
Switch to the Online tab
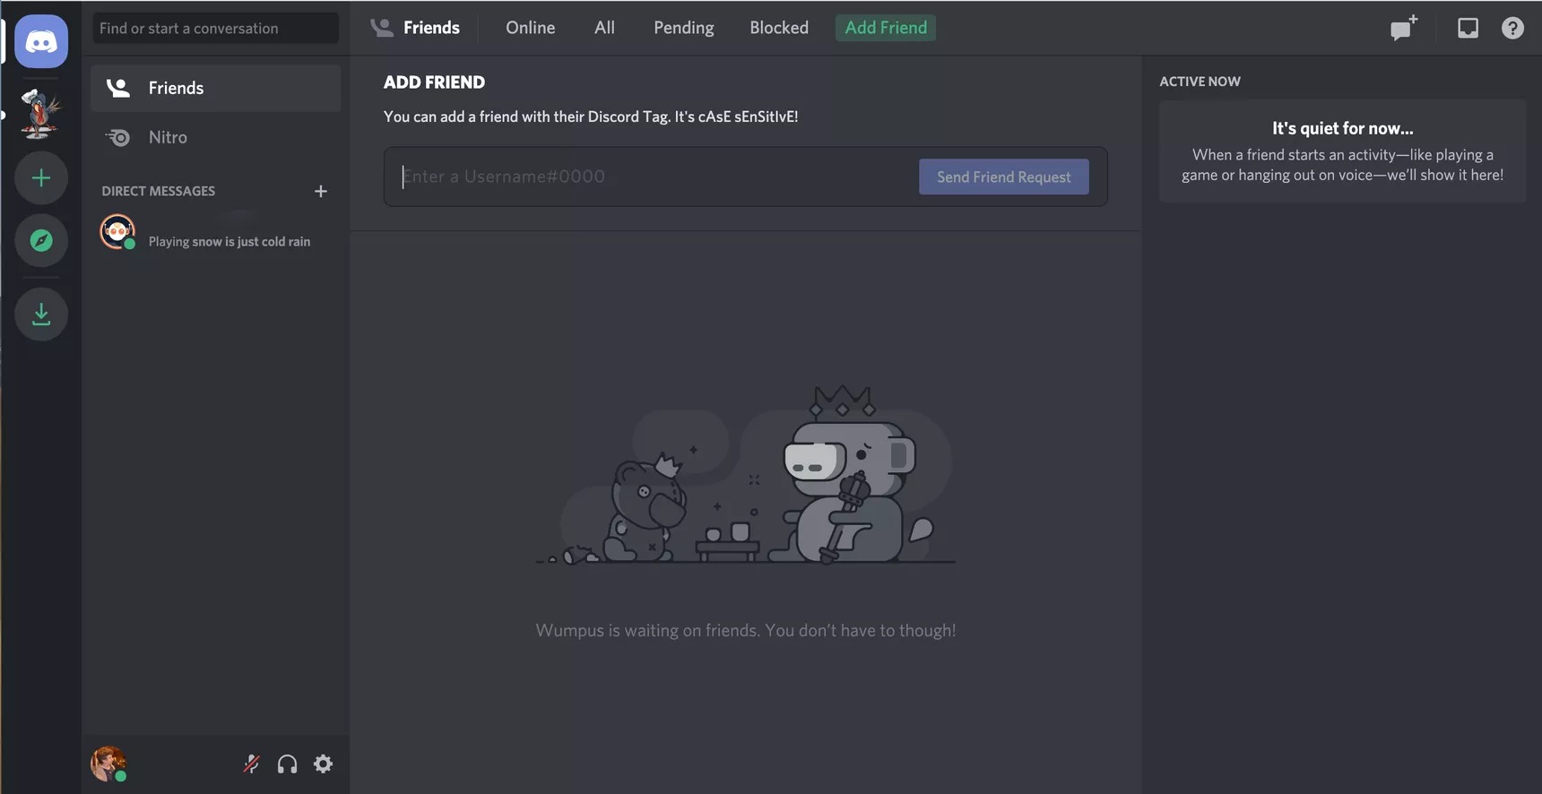point(530,28)
